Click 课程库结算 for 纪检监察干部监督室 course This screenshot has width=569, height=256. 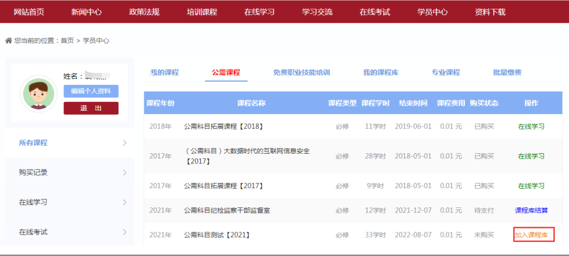531,210
